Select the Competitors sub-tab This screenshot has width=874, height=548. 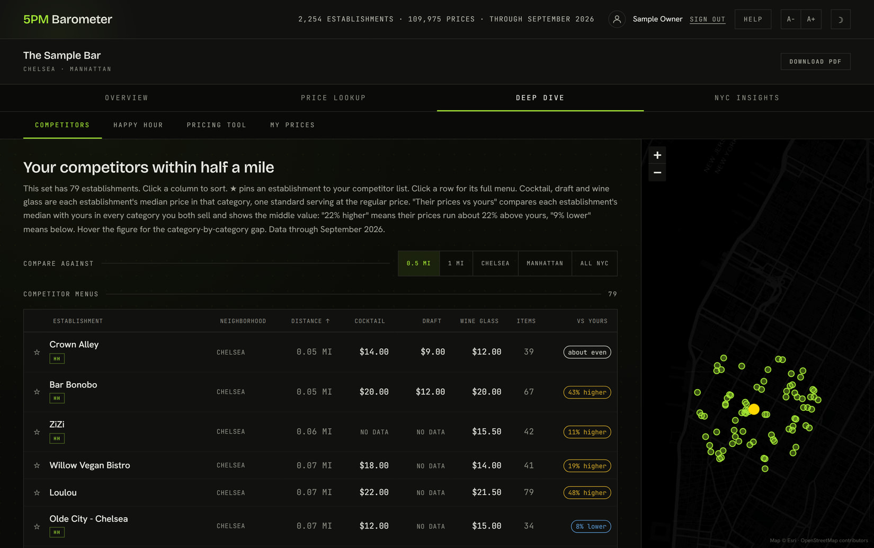[63, 125]
